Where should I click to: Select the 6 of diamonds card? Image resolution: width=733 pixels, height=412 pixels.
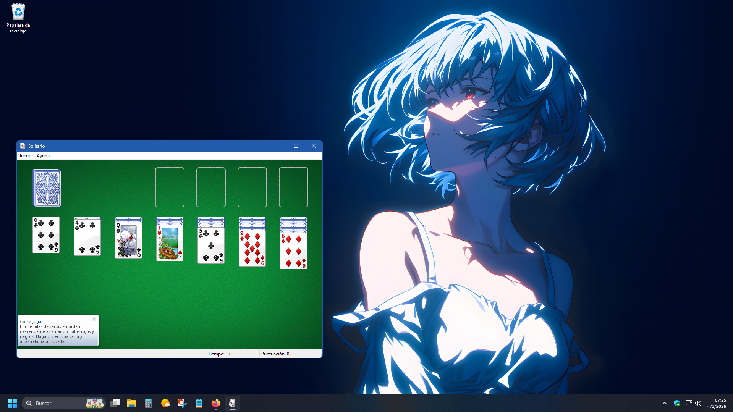[x=293, y=251]
